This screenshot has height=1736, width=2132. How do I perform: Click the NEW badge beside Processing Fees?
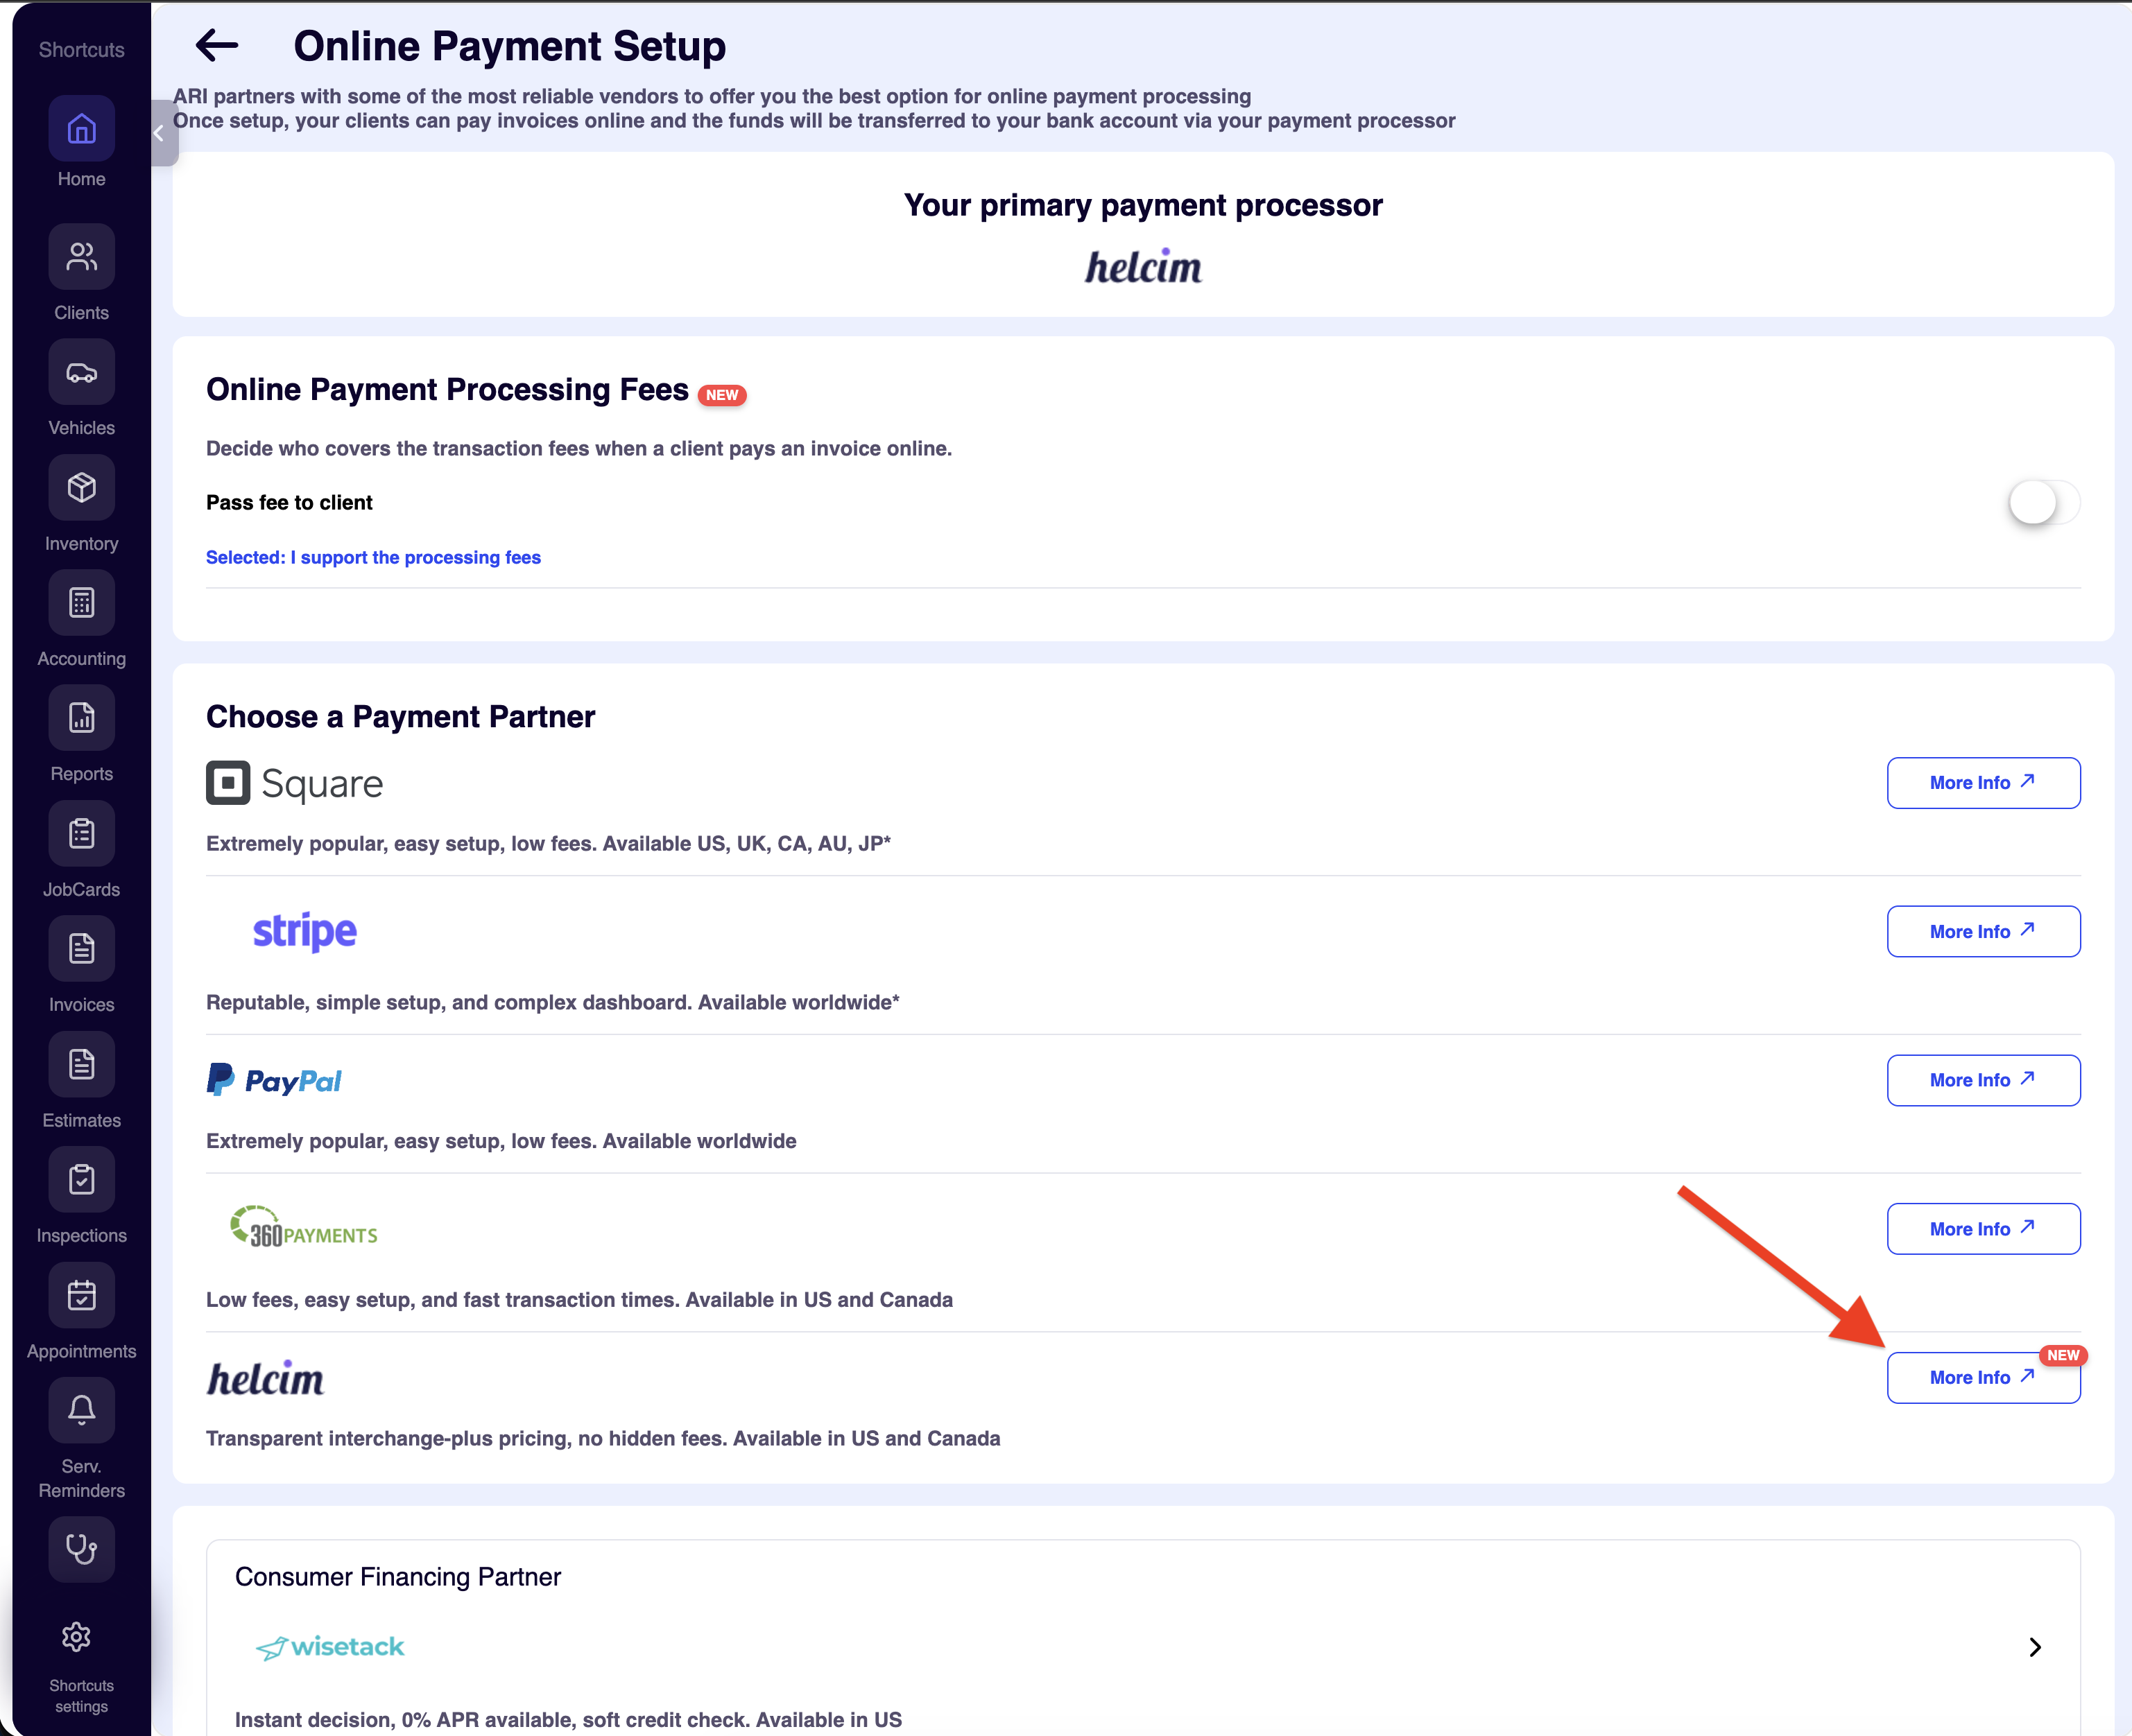coord(722,395)
